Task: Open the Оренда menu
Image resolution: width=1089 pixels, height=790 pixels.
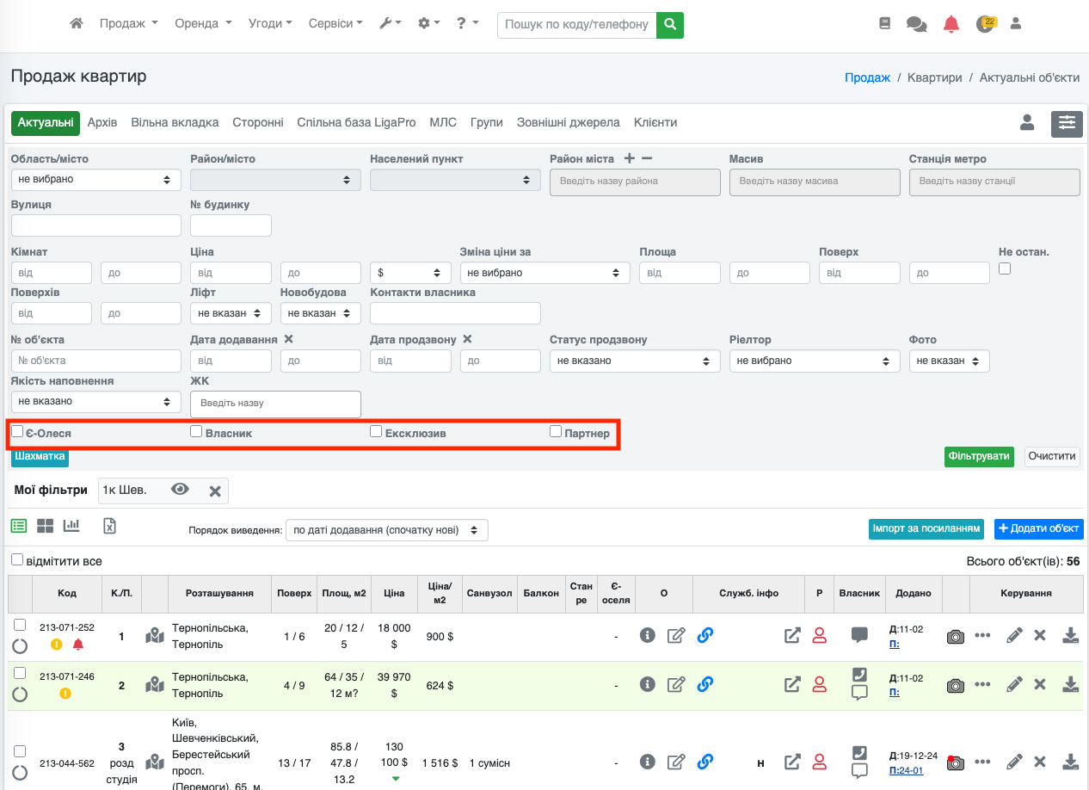Action: pyautogui.click(x=202, y=24)
